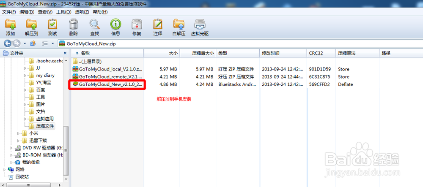Screen dimensions: 423x187
Task: Sort by the 压缩后大小 column header
Action: (198, 53)
